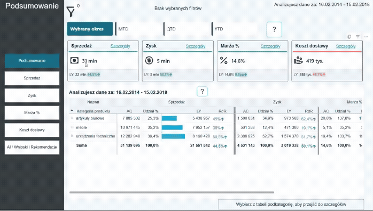The image size is (373, 211).
Task: Go to the Sprzedaż page in sidebar
Action: pos(32,78)
